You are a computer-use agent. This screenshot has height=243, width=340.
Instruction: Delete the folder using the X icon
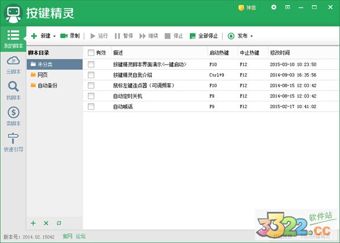click(46, 223)
